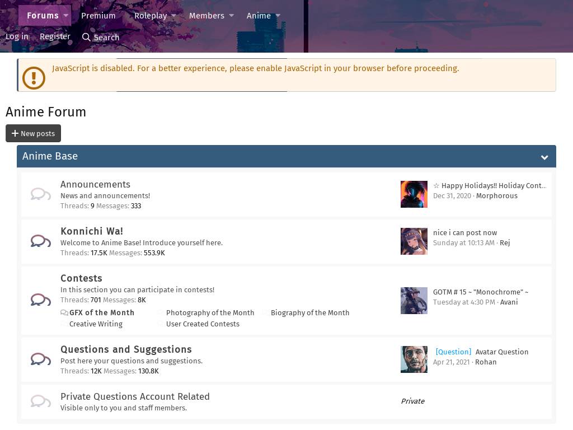Open the Roleplay menu dropdown arrow
573x430 pixels.
pos(173,16)
